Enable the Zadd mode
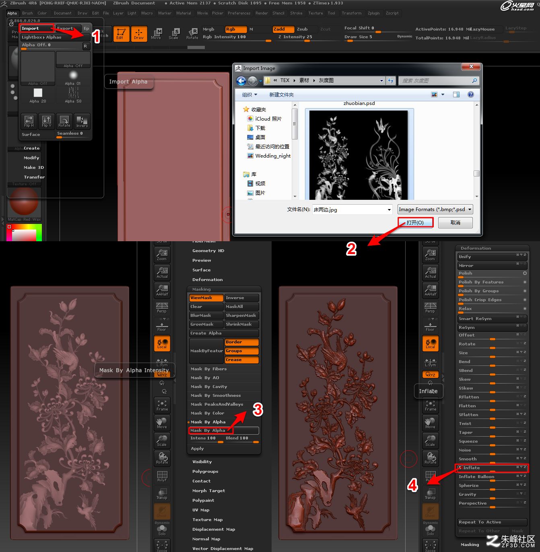540x552 pixels. point(283,29)
